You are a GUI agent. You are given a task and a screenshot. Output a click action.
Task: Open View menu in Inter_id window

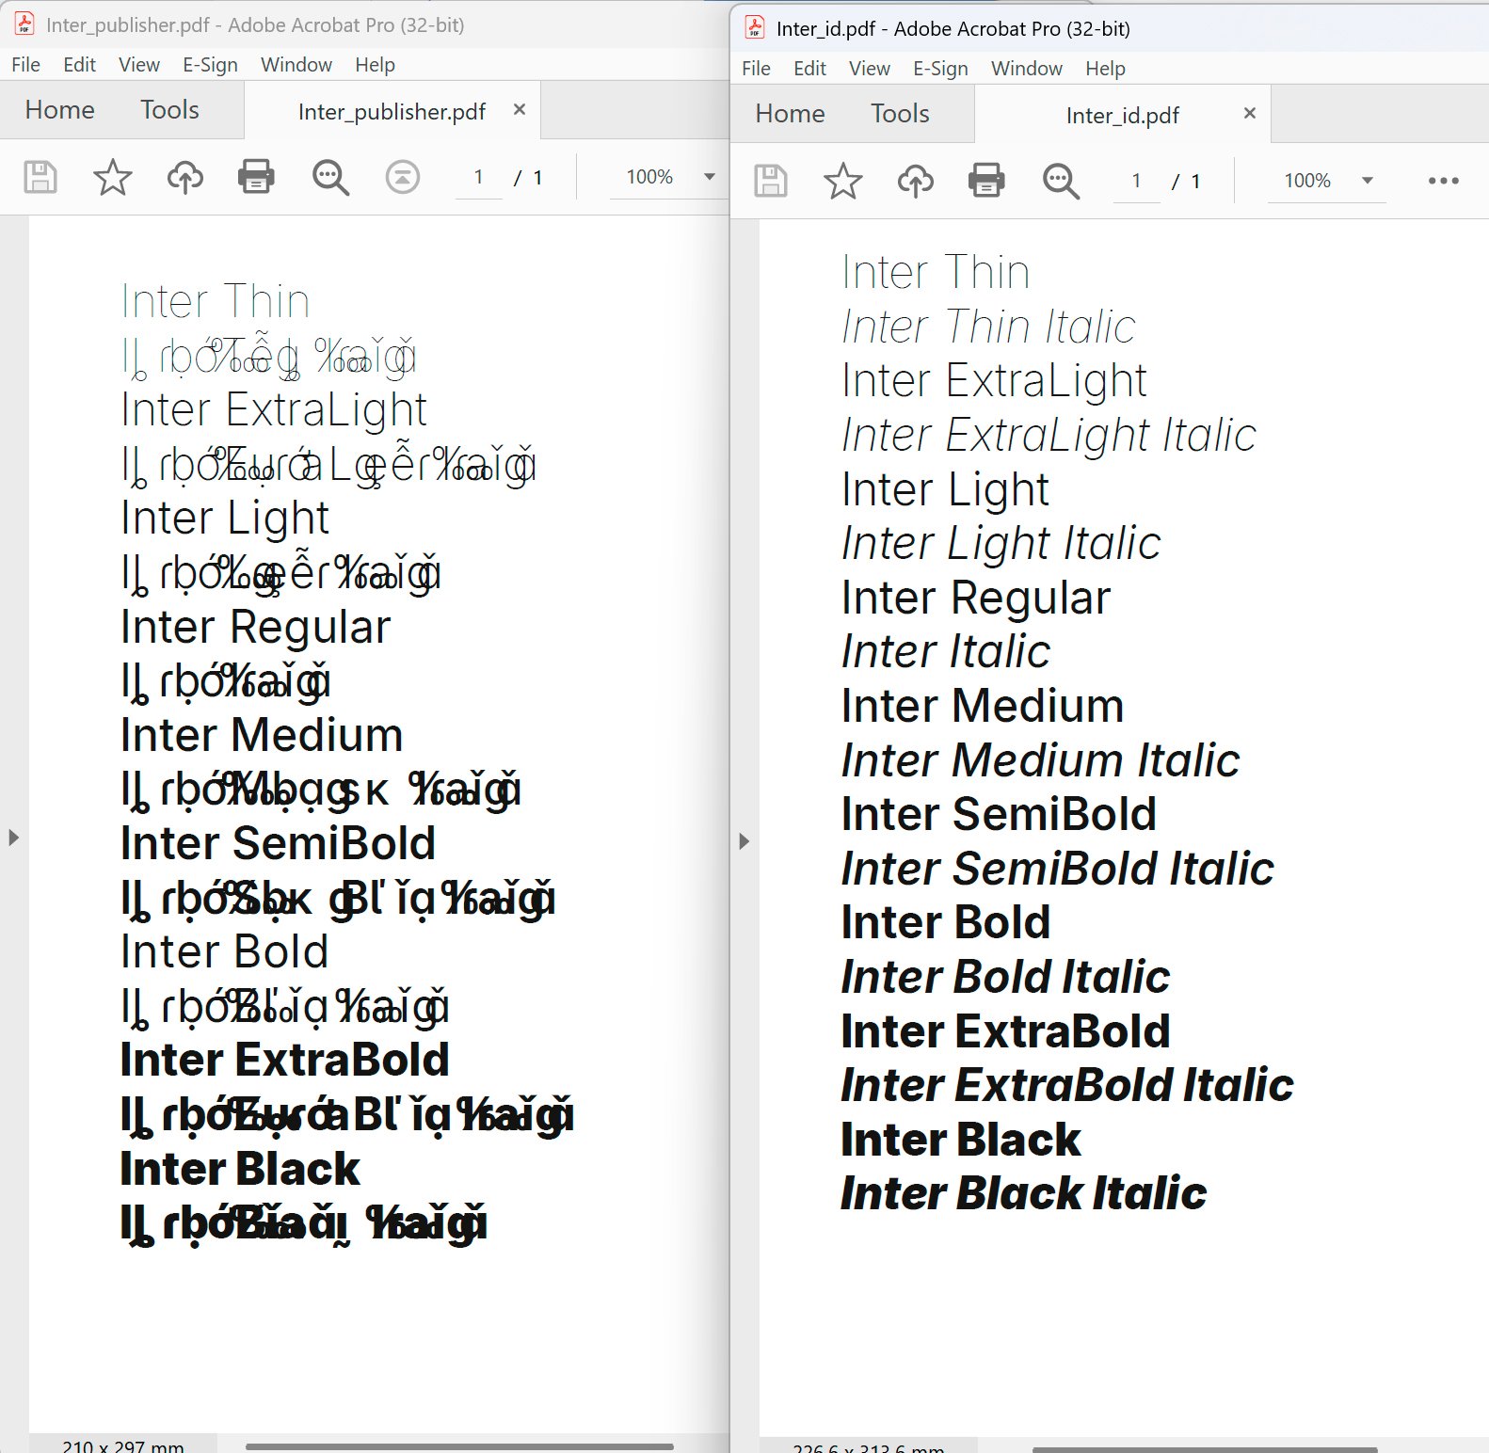click(870, 69)
